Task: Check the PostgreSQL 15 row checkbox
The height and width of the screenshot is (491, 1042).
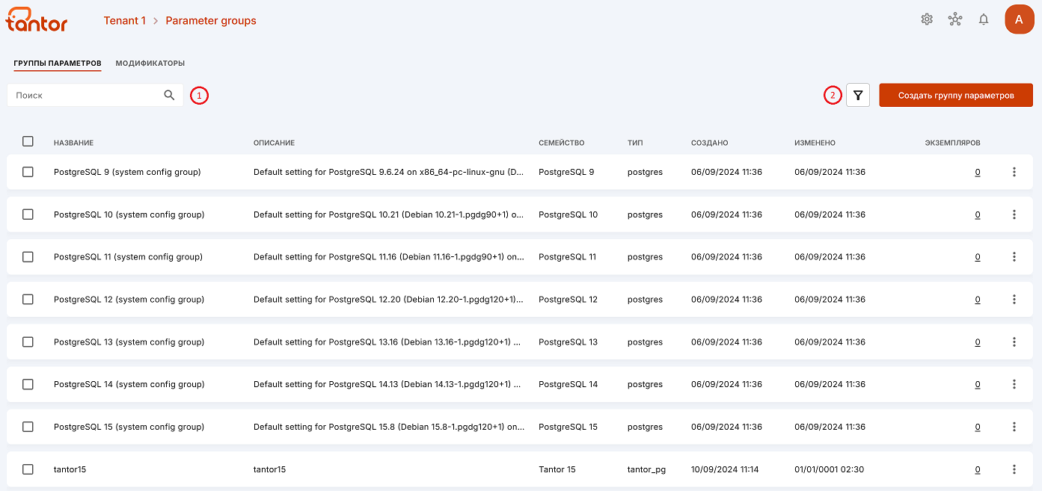Action: tap(28, 427)
